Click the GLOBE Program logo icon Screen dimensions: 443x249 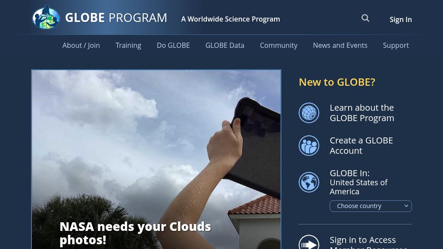46,17
